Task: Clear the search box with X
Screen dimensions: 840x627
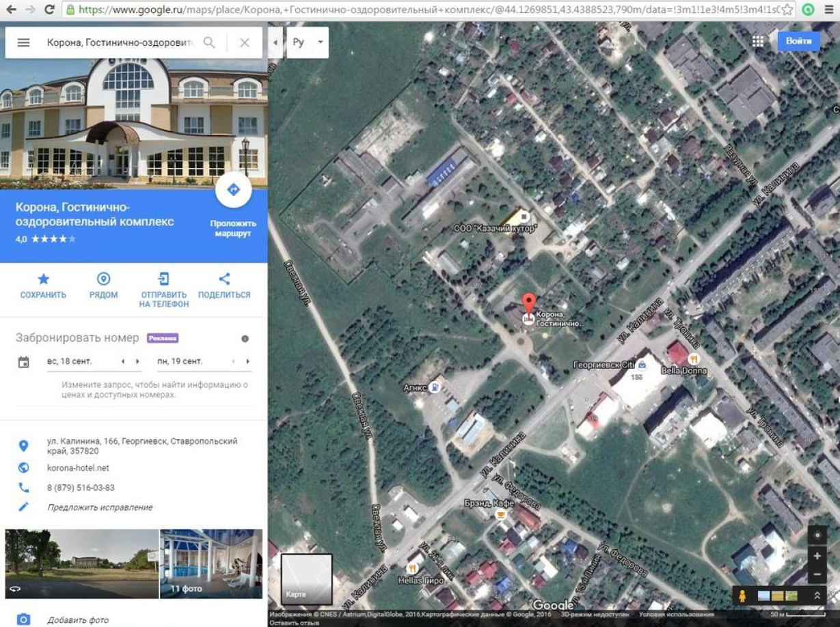Action: point(244,42)
